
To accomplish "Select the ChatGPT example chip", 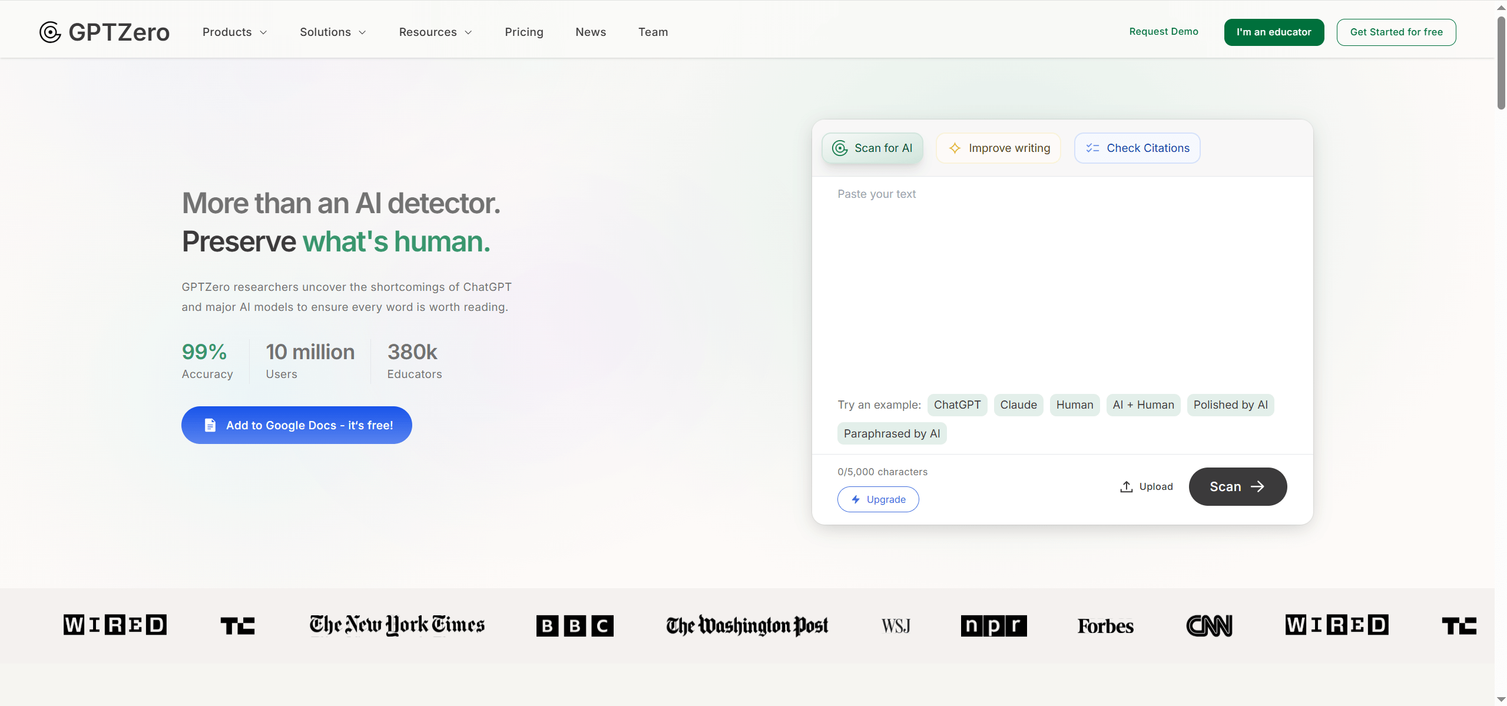I will 956,405.
